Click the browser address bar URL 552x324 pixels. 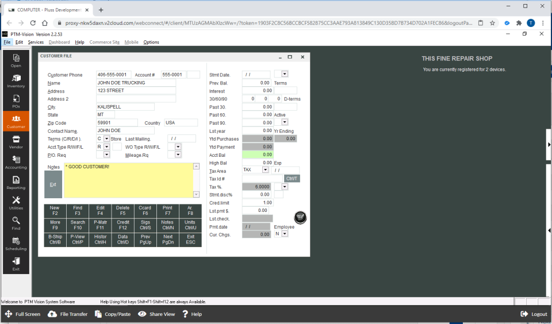tap(269, 23)
